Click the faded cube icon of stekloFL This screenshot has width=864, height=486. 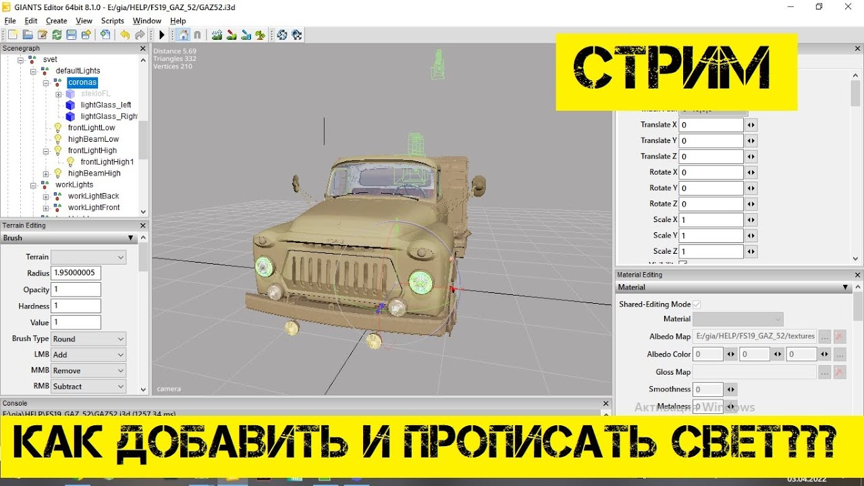(70, 94)
